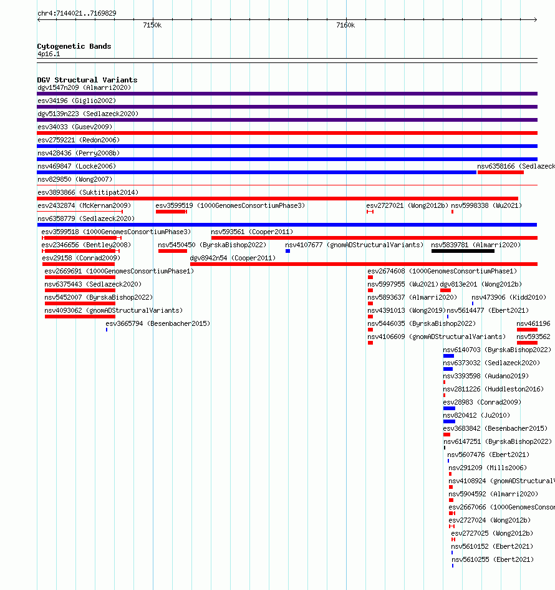555x590 pixels.
Task: Select the Cytogenetic Bands track title
Action: coord(74,46)
